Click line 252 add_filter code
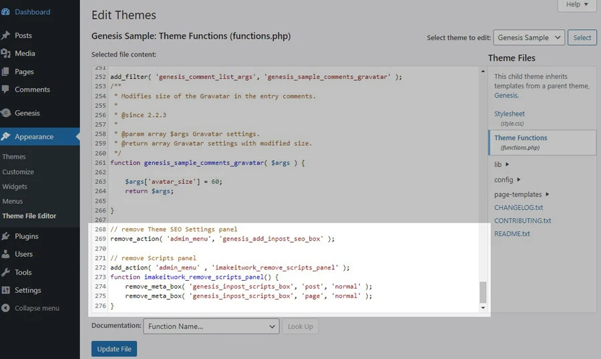 click(x=256, y=77)
